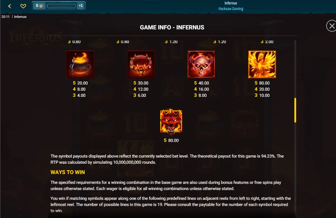
Task: Click the WAYS TO WIN section heading
Action: [x=68, y=172]
